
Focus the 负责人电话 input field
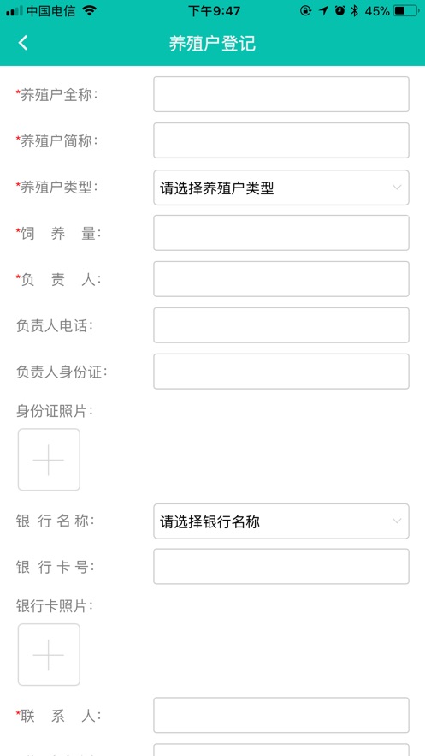point(281,325)
